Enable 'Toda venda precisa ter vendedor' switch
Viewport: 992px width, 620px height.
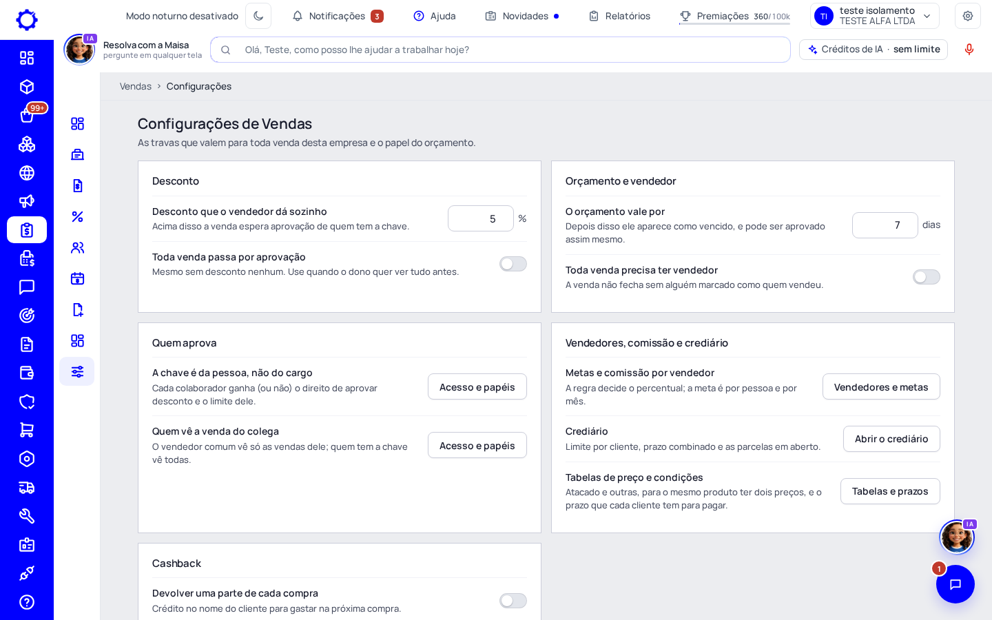pyautogui.click(x=927, y=277)
